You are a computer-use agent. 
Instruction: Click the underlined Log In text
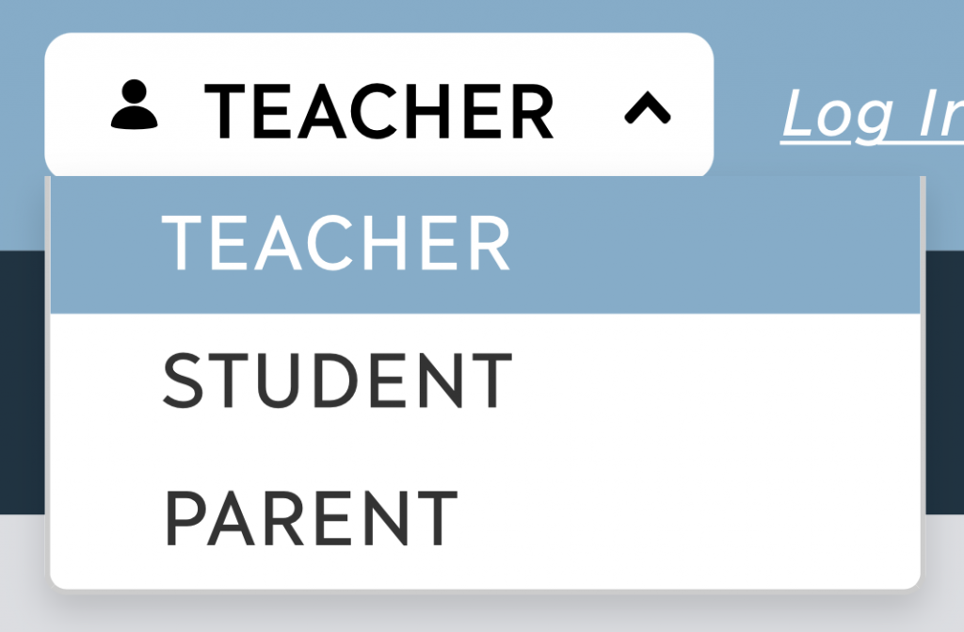pos(873,115)
